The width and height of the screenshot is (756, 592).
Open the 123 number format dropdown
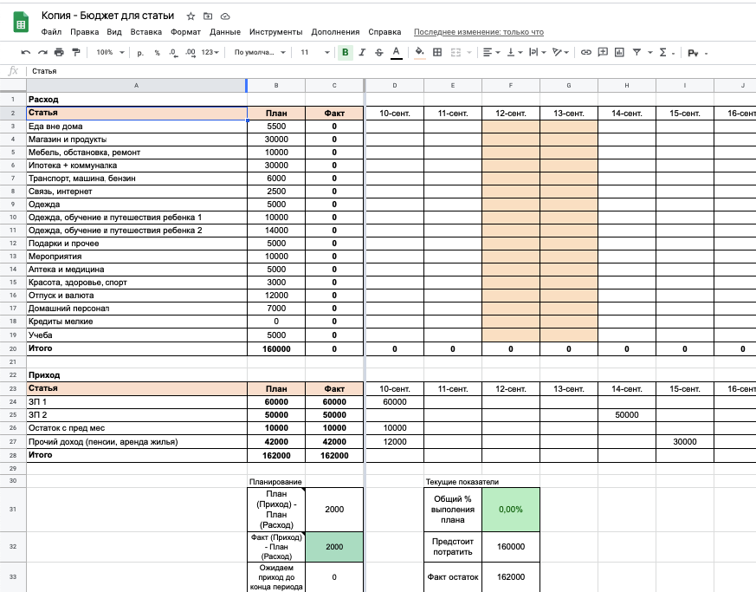pyautogui.click(x=210, y=53)
